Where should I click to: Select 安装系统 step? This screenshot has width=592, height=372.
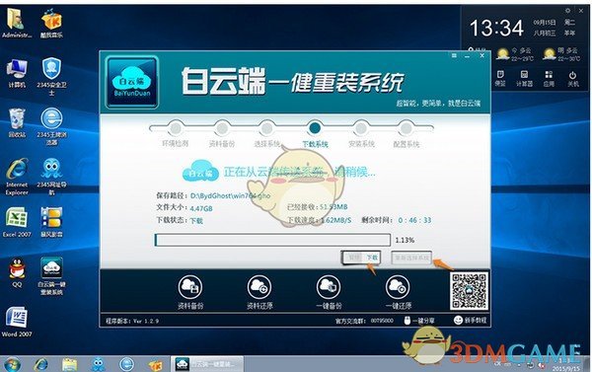click(x=361, y=134)
